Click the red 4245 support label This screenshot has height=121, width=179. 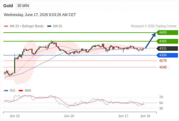(x=163, y=67)
